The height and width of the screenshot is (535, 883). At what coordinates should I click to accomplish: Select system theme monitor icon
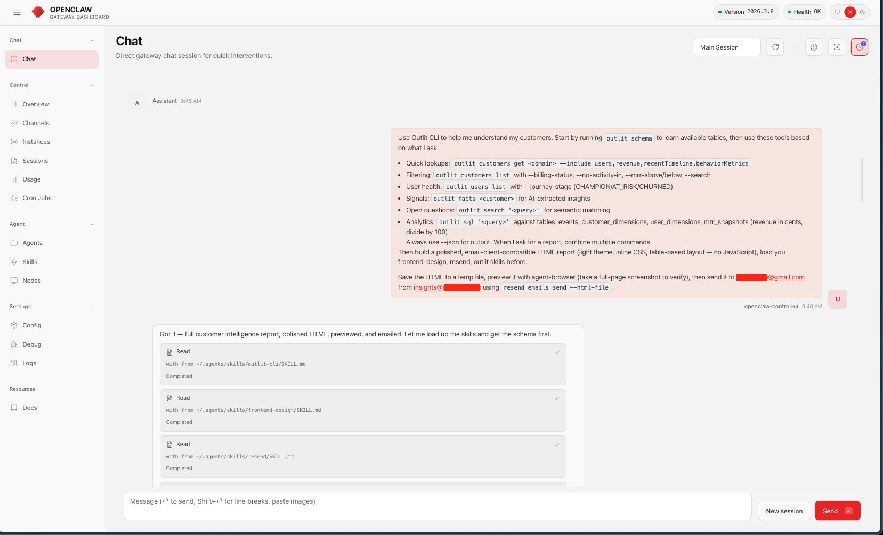[837, 12]
